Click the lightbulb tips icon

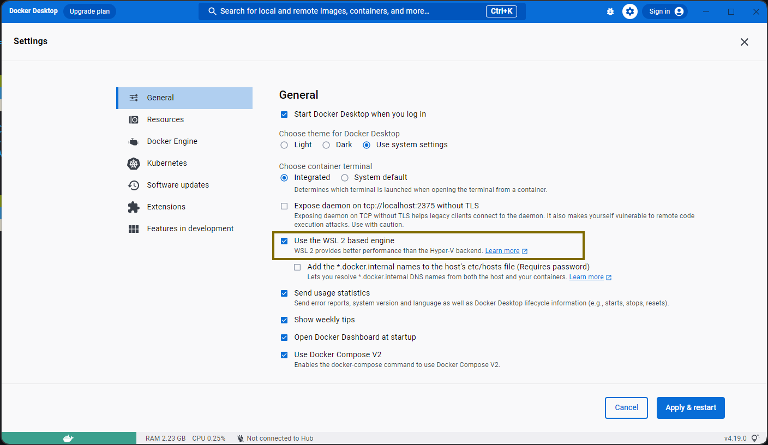pyautogui.click(x=755, y=438)
